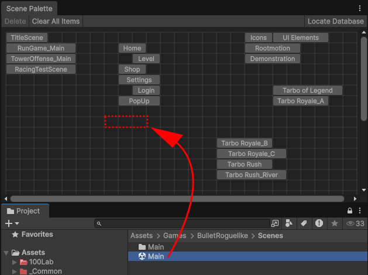Select Tarbo of Legend item
Screen dimensions: 368x275
[x=308, y=90]
